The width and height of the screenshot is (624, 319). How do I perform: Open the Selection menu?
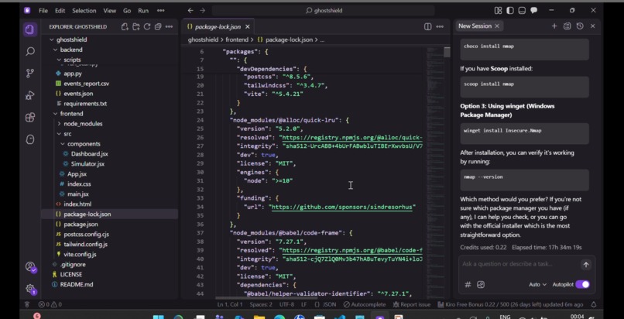pos(84,11)
